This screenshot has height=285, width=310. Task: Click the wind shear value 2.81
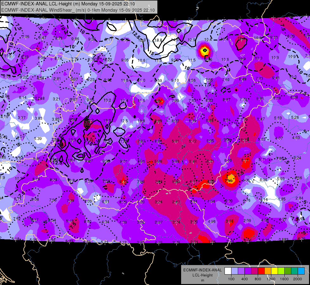(57, 79)
